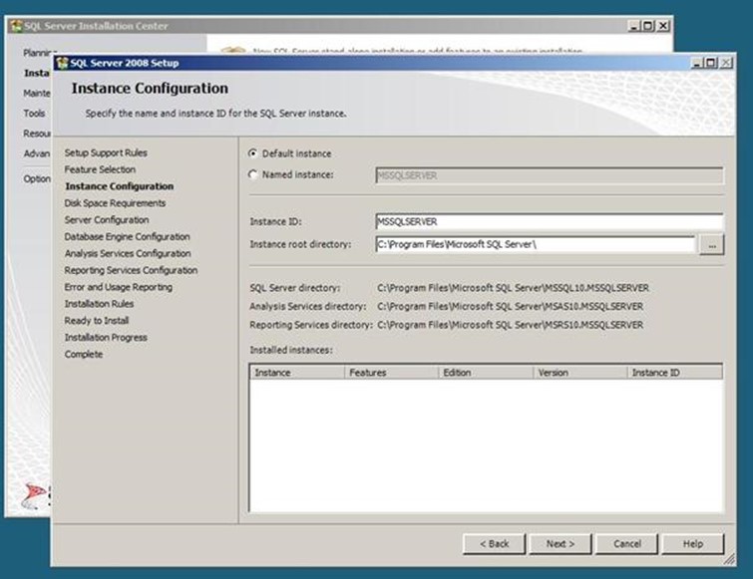Click Reporting Services Configuration step
Screen dimensions: 753x579
click(x=131, y=270)
